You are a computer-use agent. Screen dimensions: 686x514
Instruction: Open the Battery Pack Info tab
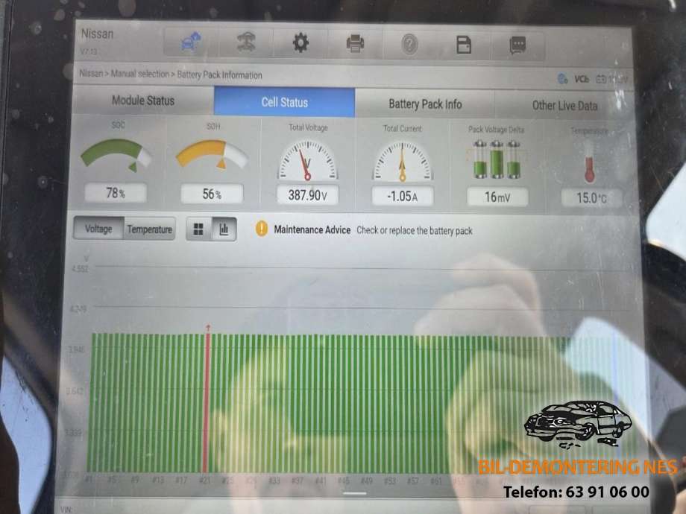425,104
